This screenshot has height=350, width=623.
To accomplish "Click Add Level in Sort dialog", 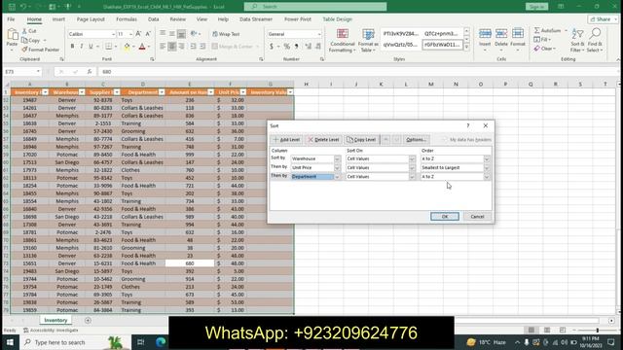I will [286, 140].
